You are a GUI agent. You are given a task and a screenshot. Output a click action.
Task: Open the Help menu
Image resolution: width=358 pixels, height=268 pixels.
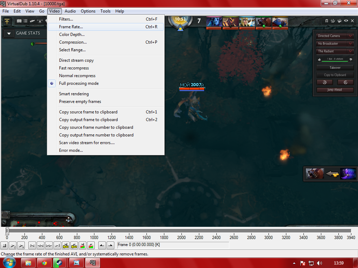click(120, 11)
